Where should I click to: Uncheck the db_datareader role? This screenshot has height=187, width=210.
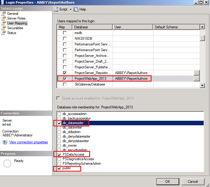pos(59,123)
